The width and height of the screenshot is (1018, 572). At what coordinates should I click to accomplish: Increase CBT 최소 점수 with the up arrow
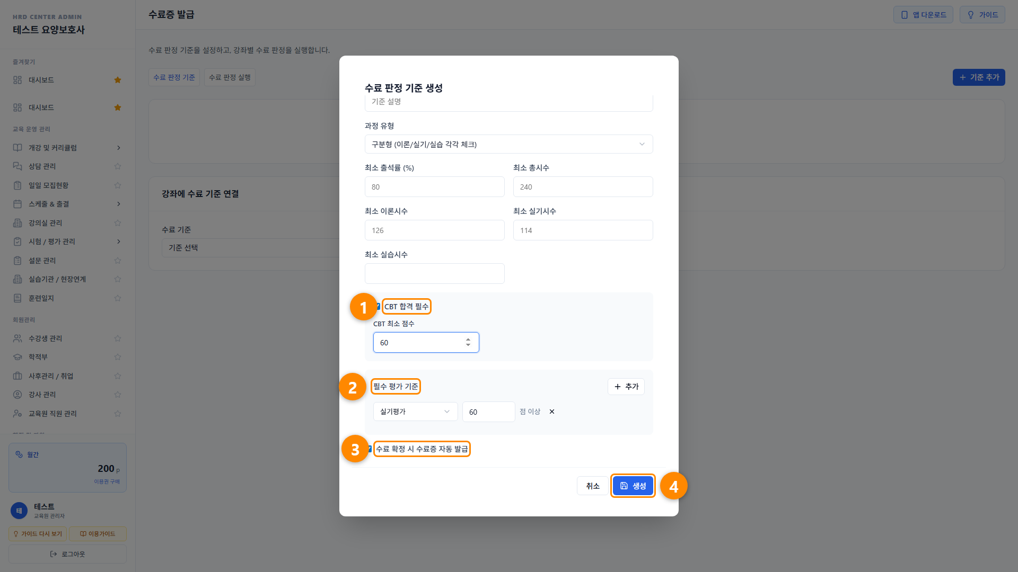click(x=468, y=339)
